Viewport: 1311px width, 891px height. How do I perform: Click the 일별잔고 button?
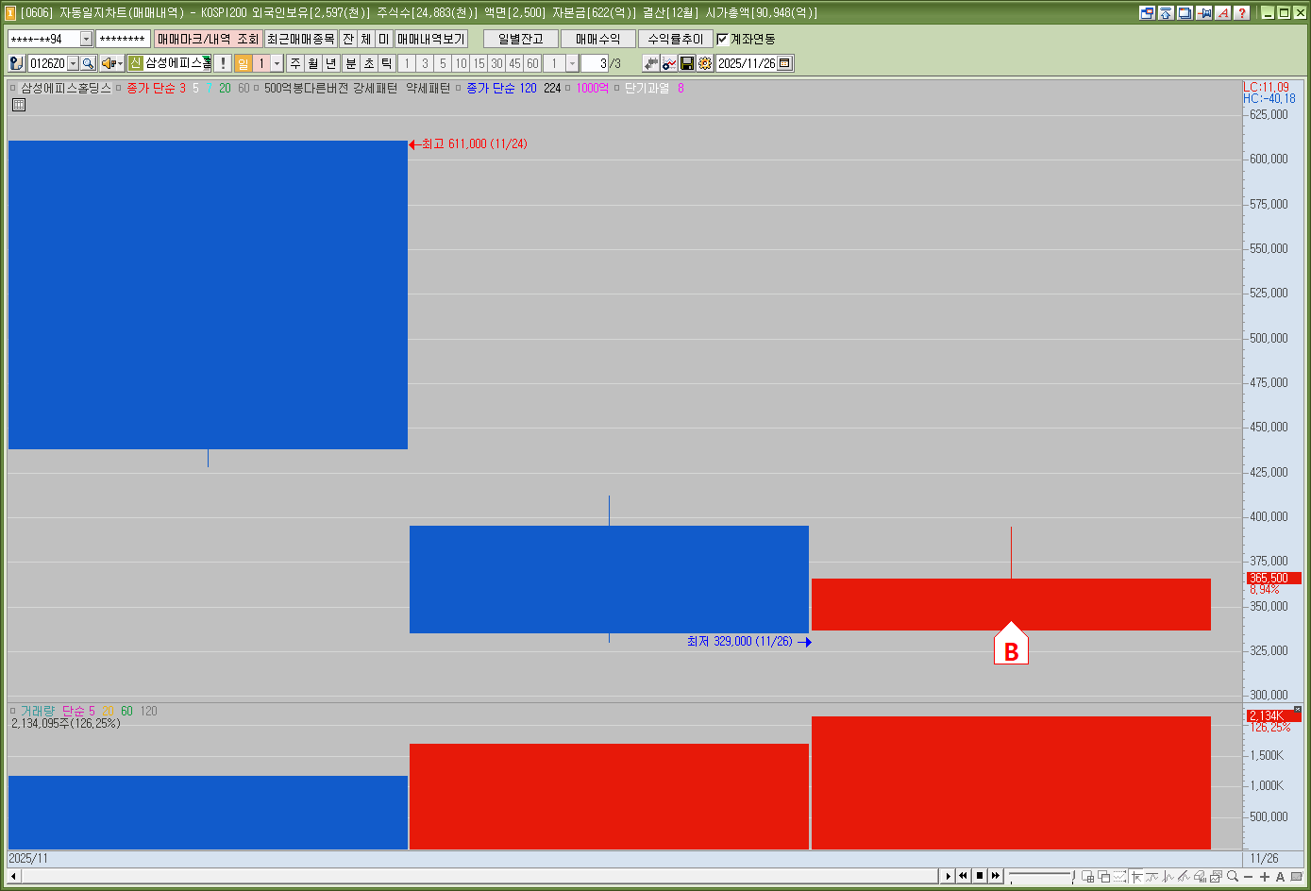521,39
